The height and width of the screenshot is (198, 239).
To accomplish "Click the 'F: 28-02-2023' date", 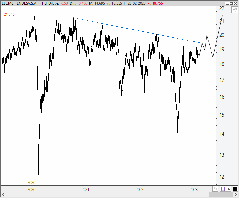I will pyautogui.click(x=135, y=3).
